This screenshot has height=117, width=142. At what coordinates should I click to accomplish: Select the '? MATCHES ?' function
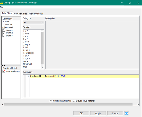(x=29, y=53)
